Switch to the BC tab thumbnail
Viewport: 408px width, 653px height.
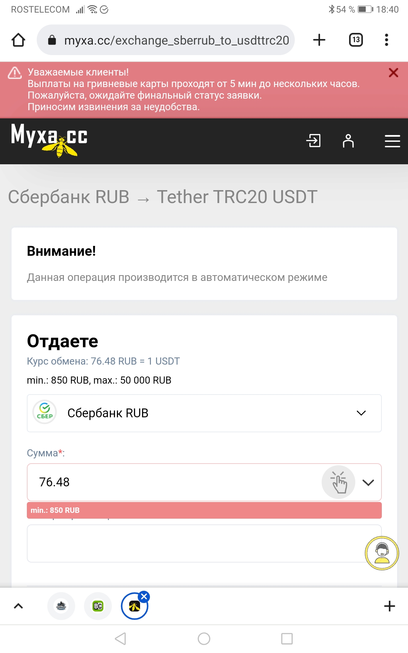(98, 606)
